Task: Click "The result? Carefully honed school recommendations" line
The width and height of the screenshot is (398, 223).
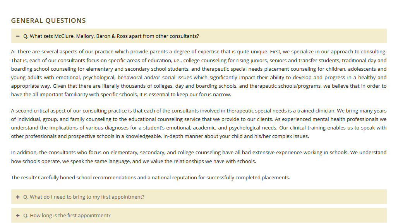Action: click(x=151, y=178)
